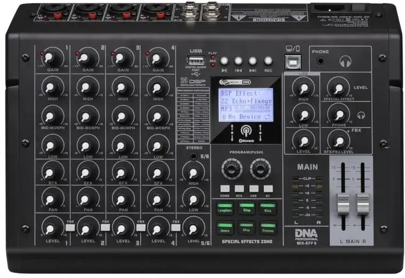The height and width of the screenshot is (278, 405).
Task: Click the channel 1 HIGH knob
Action: [x=50, y=87]
